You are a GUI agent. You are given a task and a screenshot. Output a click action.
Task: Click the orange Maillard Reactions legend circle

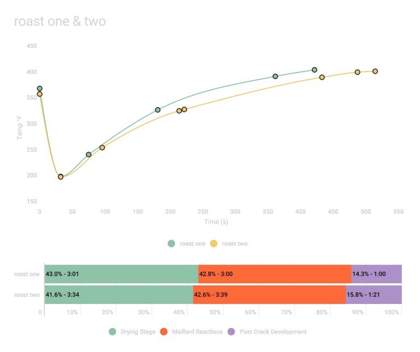click(163, 331)
